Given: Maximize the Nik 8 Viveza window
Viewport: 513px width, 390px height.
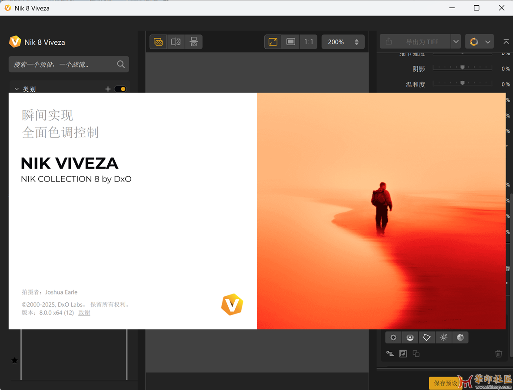Looking at the screenshot, I should click(x=476, y=8).
